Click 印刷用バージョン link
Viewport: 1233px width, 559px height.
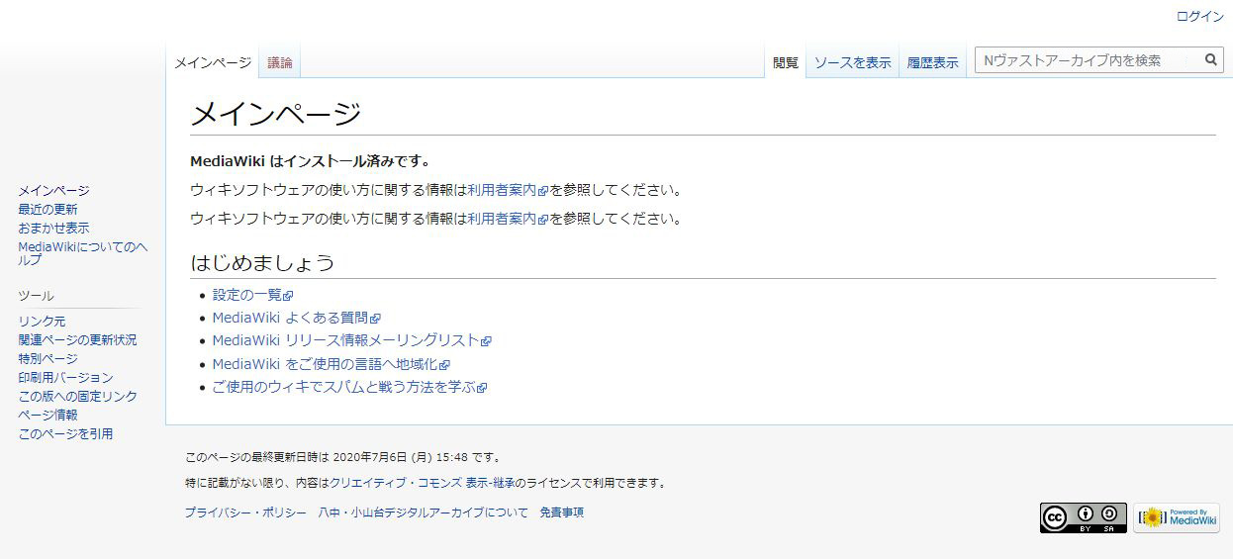(65, 377)
